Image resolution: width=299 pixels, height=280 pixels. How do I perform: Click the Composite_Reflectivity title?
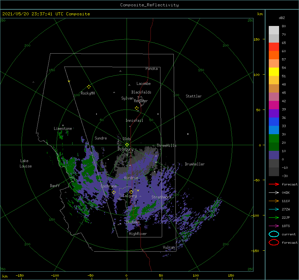coord(149,5)
